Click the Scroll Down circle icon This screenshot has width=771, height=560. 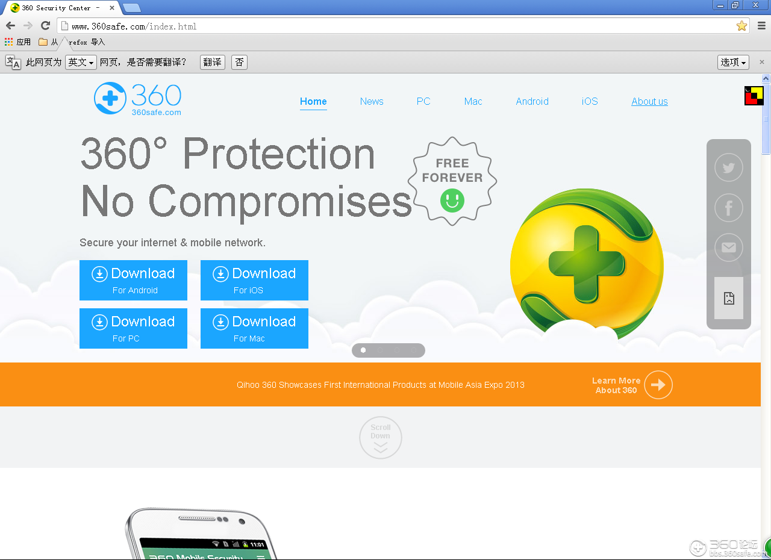coord(381,438)
